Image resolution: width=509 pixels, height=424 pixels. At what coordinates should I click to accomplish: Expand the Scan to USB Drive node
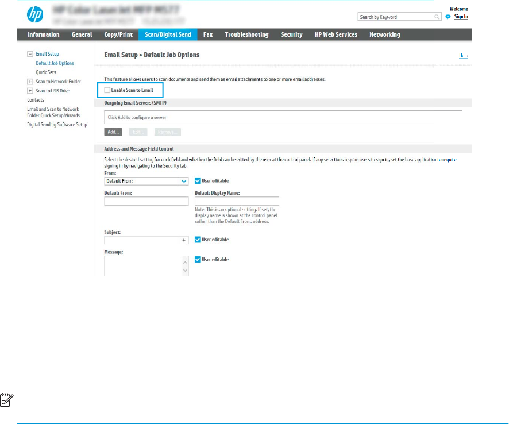coord(29,91)
